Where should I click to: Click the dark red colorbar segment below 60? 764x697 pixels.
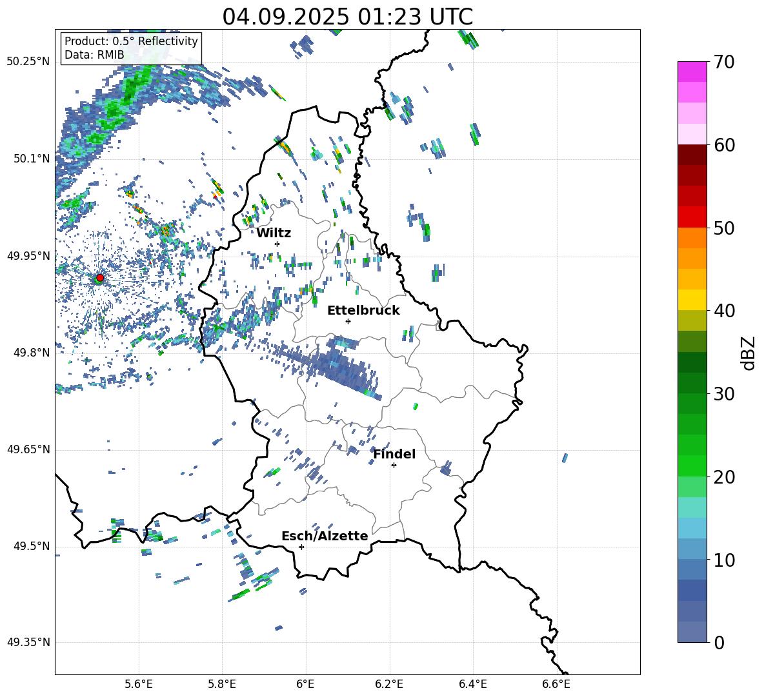click(x=692, y=154)
